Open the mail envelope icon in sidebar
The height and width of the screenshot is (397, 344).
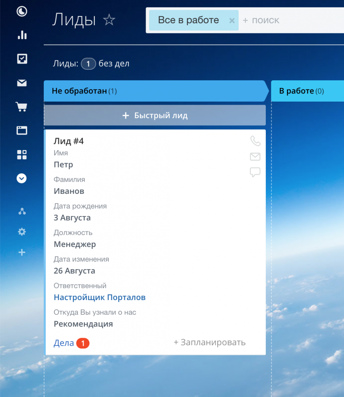pyautogui.click(x=22, y=83)
